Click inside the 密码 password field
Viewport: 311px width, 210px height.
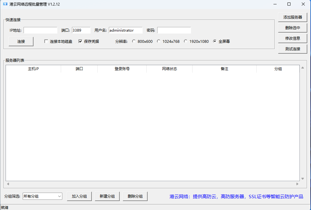click(x=174, y=30)
